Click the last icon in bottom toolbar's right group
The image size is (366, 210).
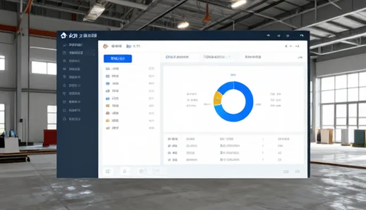297,172
